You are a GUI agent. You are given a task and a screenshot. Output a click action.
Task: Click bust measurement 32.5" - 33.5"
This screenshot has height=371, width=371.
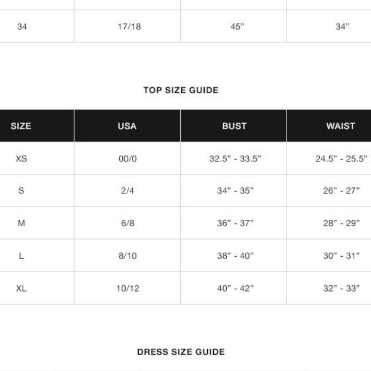[235, 158]
